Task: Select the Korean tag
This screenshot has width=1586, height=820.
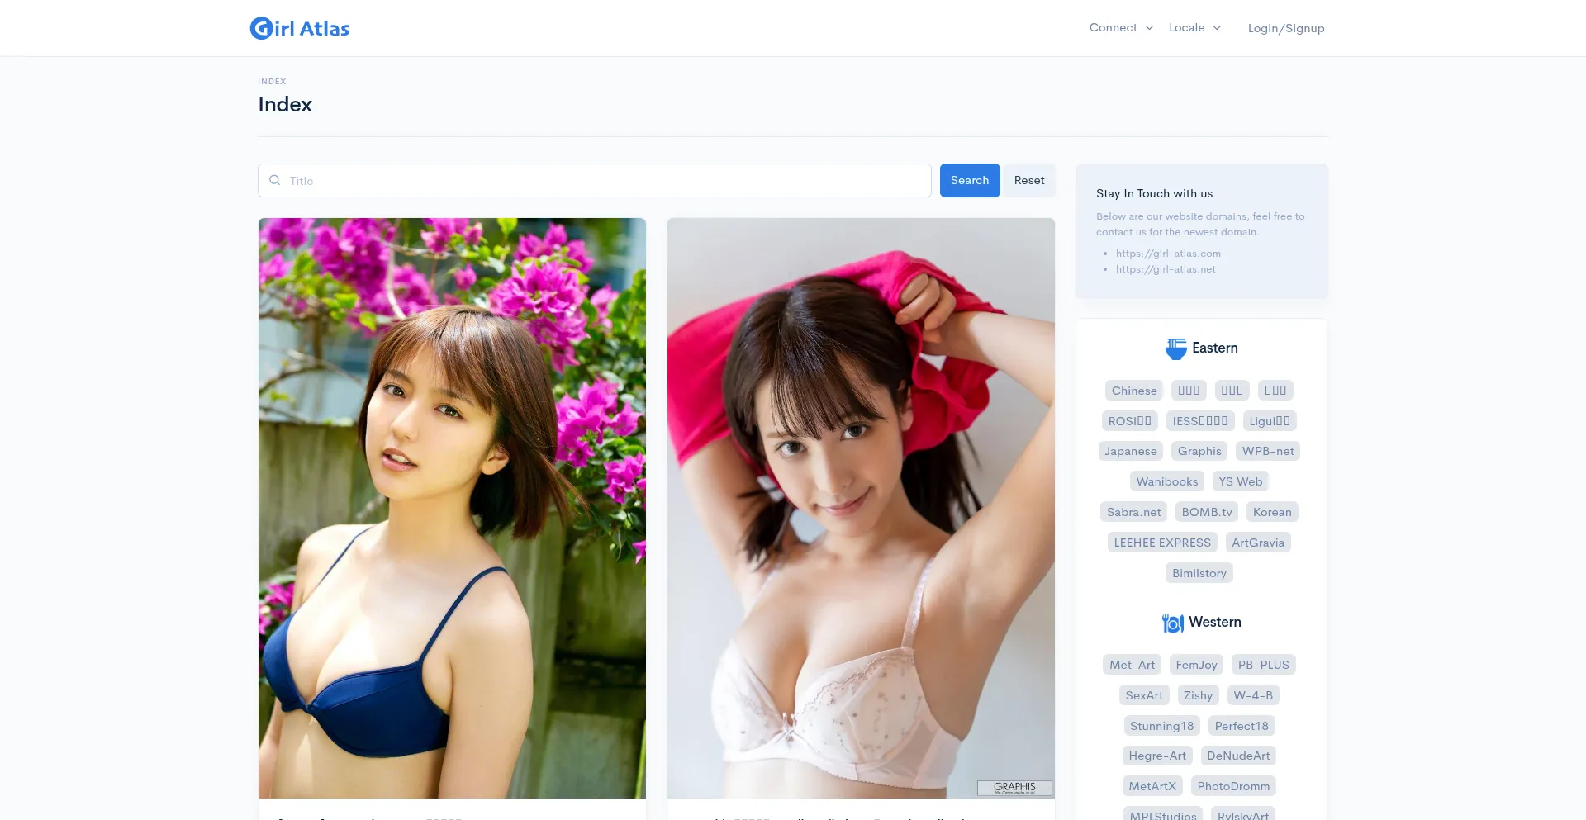Action: tap(1272, 512)
